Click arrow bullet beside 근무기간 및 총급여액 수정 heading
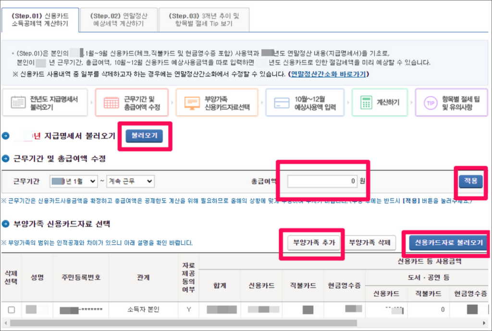Viewport: 492px width, 331px height. coord(6,158)
